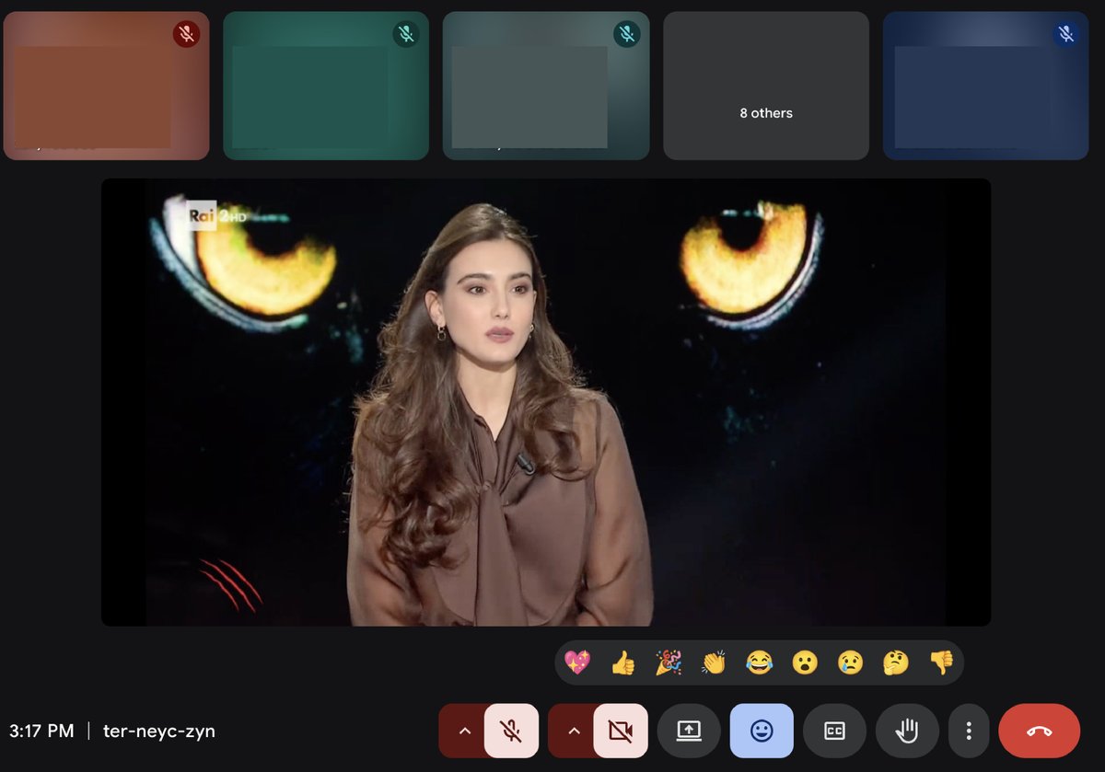Click the main presentation video

point(546,402)
